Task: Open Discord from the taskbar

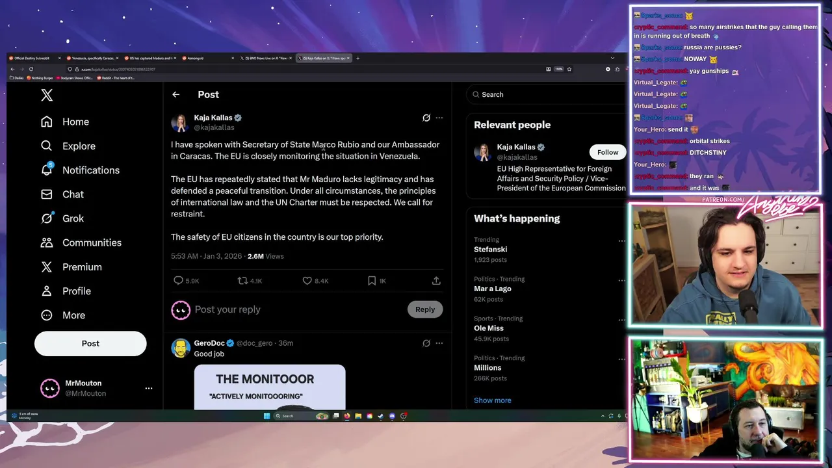Action: pyautogui.click(x=392, y=416)
